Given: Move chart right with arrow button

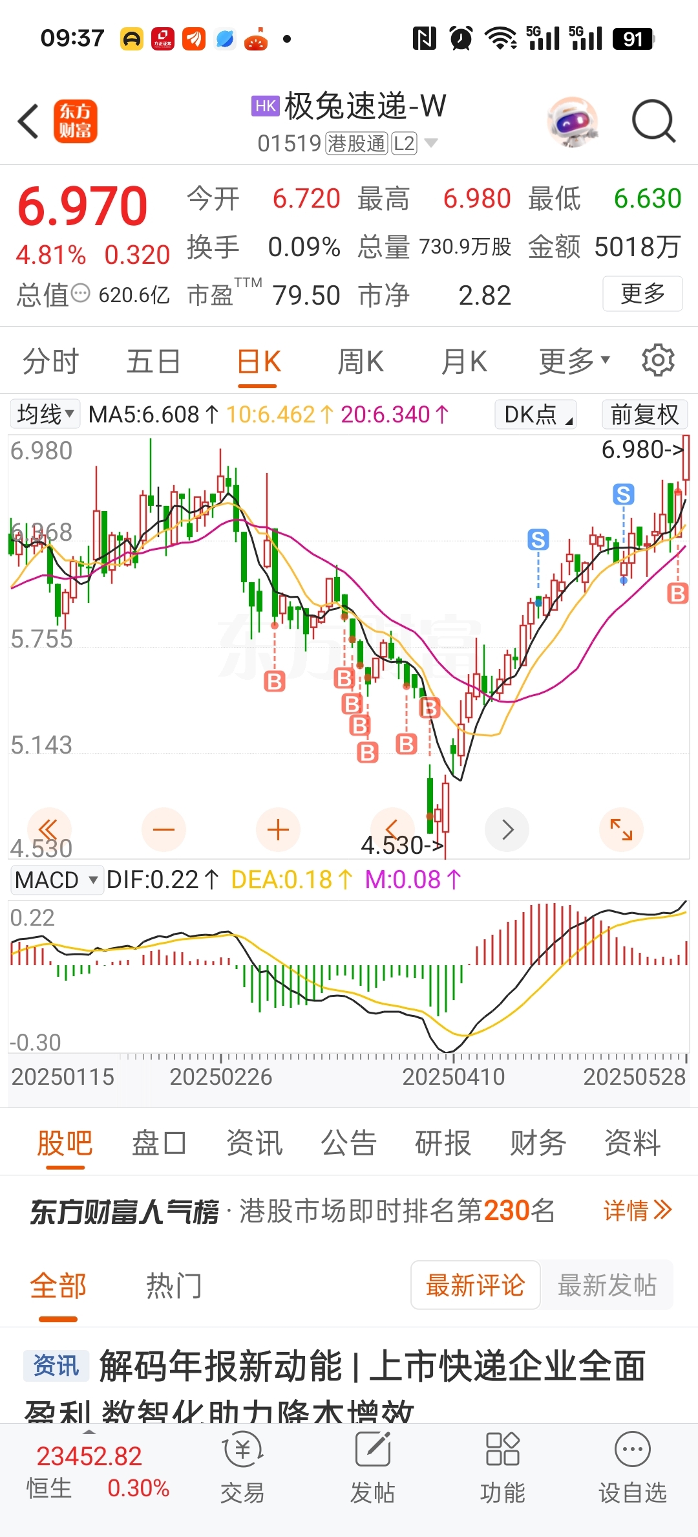Looking at the screenshot, I should (507, 829).
